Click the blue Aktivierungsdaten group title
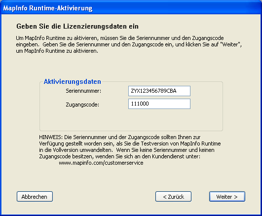 click(73, 81)
